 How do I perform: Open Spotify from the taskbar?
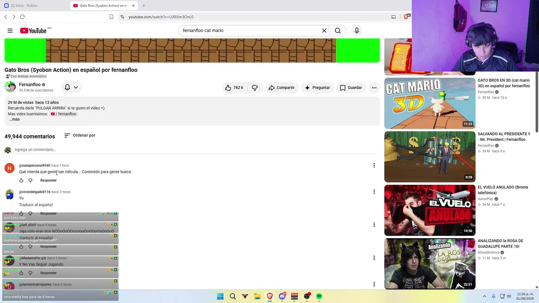319,296
